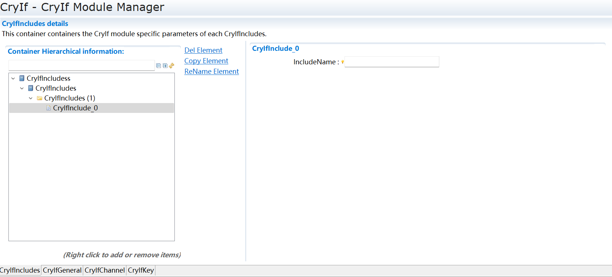612x277 pixels.
Task: Click the yellow refresh arrows icon
Action: [172, 66]
